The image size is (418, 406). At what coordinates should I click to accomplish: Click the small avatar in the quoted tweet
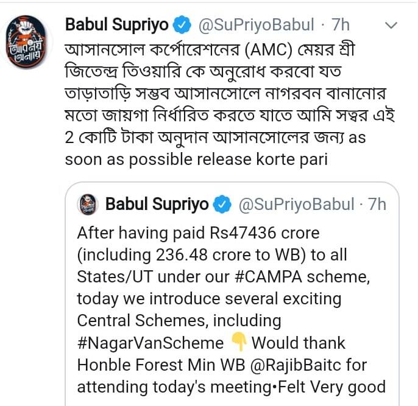(90, 204)
